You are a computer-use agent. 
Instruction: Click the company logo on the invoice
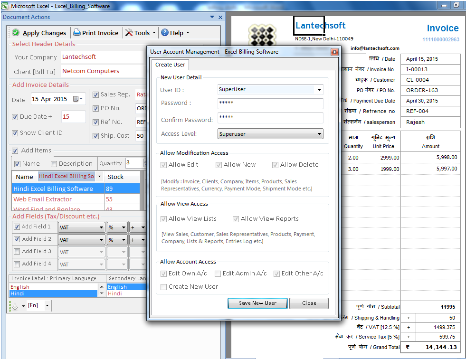click(x=262, y=35)
